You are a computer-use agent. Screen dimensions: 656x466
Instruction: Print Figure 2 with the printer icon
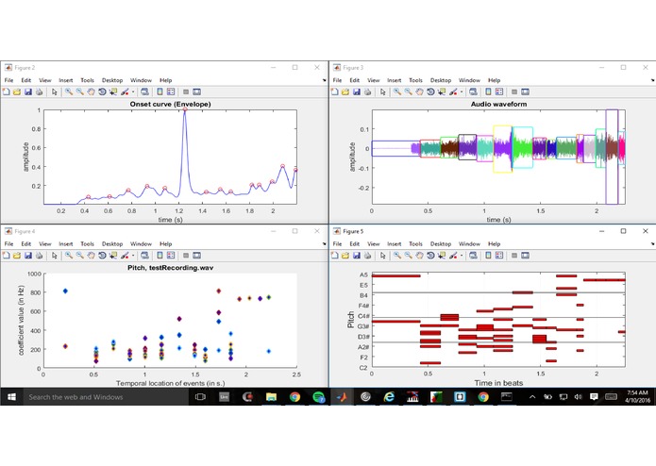(39, 92)
